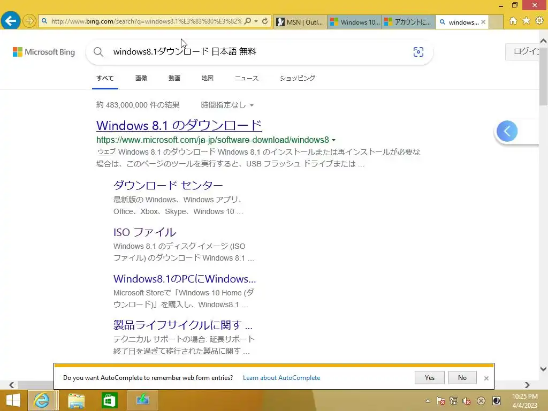The image size is (548, 411).
Task: Click the browser address bar URL
Action: point(146,21)
